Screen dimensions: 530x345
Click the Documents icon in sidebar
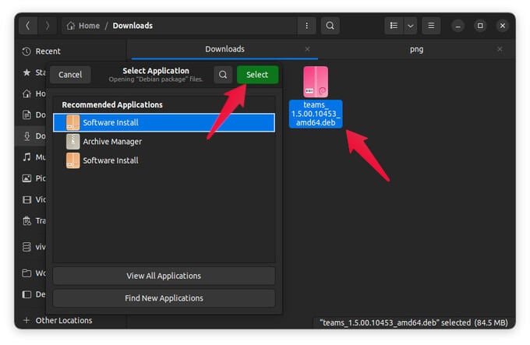pos(26,114)
